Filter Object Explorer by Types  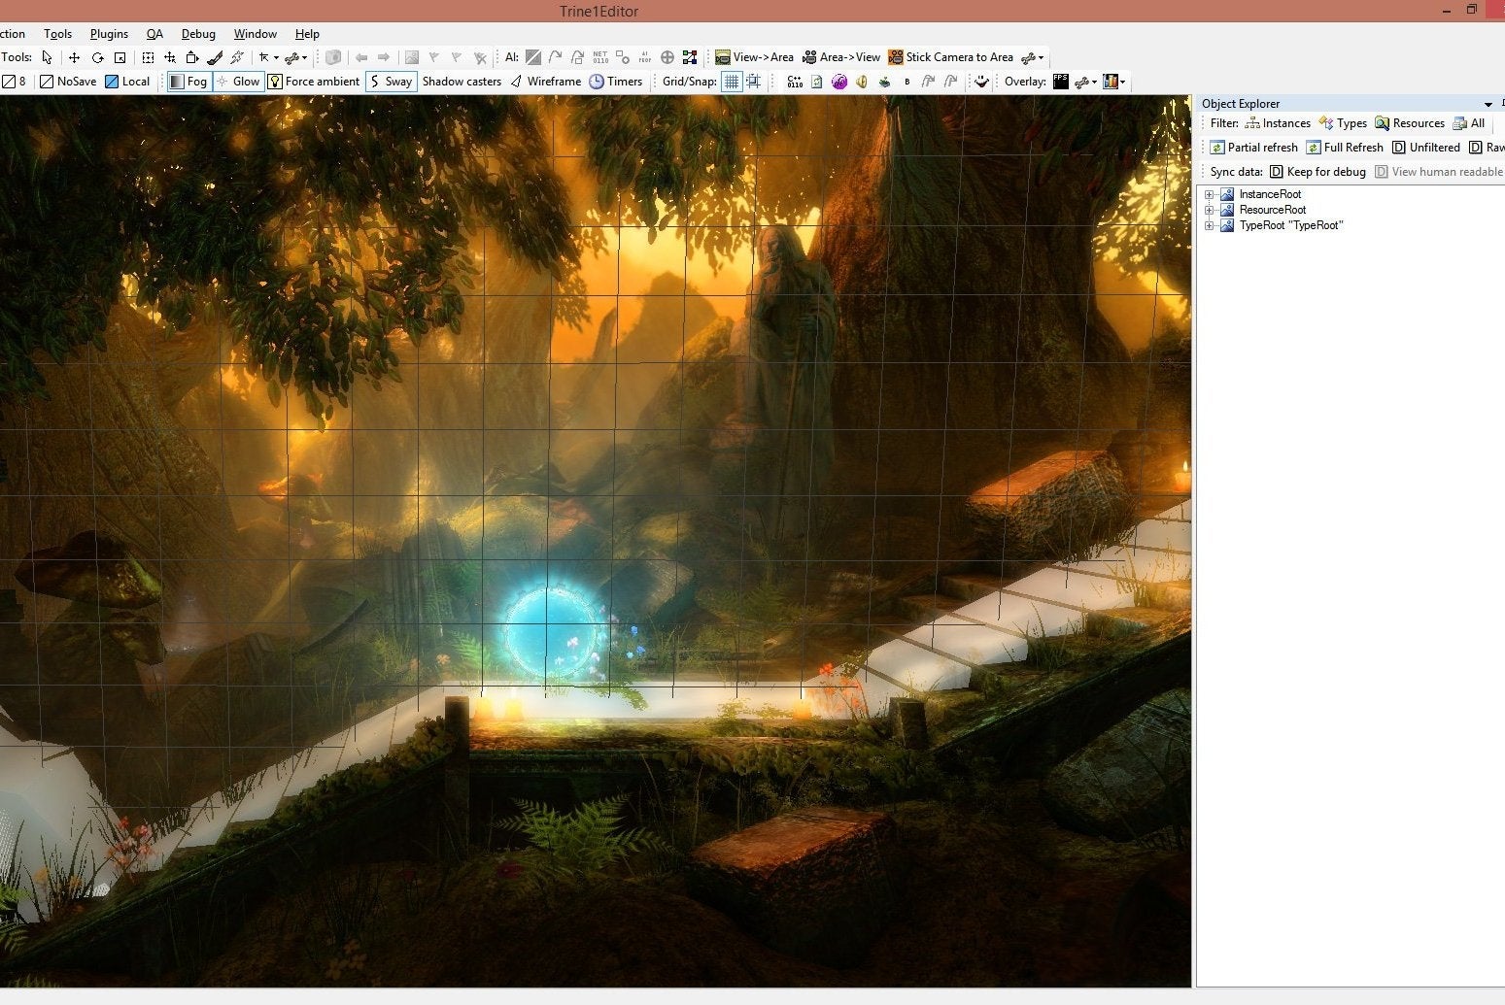(1343, 123)
